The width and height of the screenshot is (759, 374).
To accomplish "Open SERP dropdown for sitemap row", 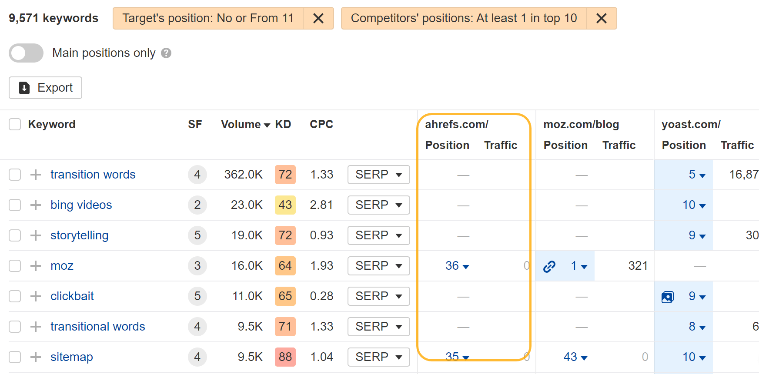I will (x=378, y=357).
